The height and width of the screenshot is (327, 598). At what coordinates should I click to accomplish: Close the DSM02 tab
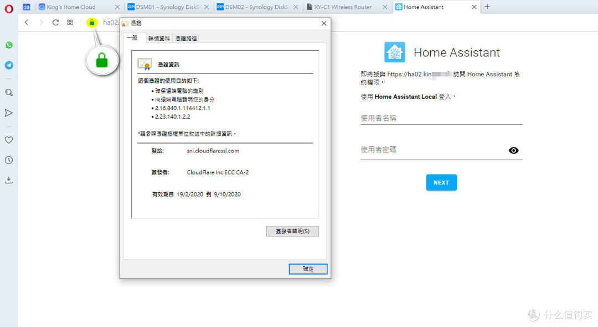tap(296, 7)
